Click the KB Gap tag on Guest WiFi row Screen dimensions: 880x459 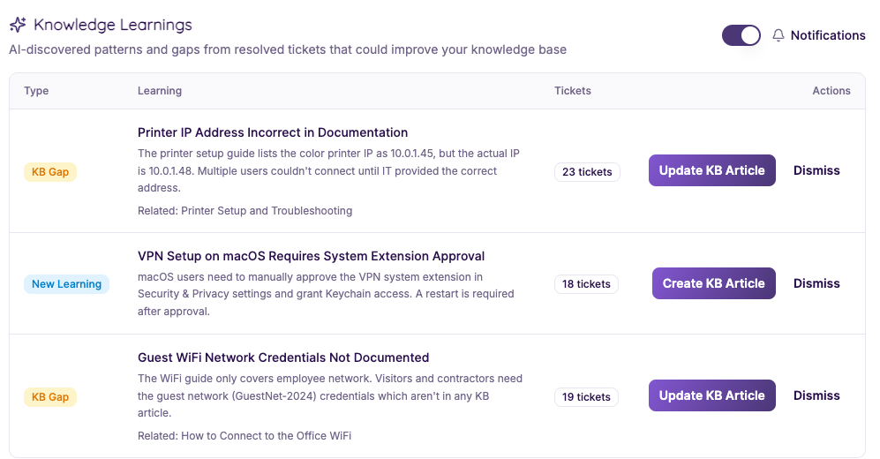point(50,396)
